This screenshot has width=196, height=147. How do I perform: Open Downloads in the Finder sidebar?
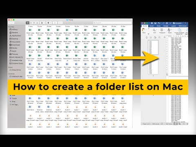tap(15, 45)
